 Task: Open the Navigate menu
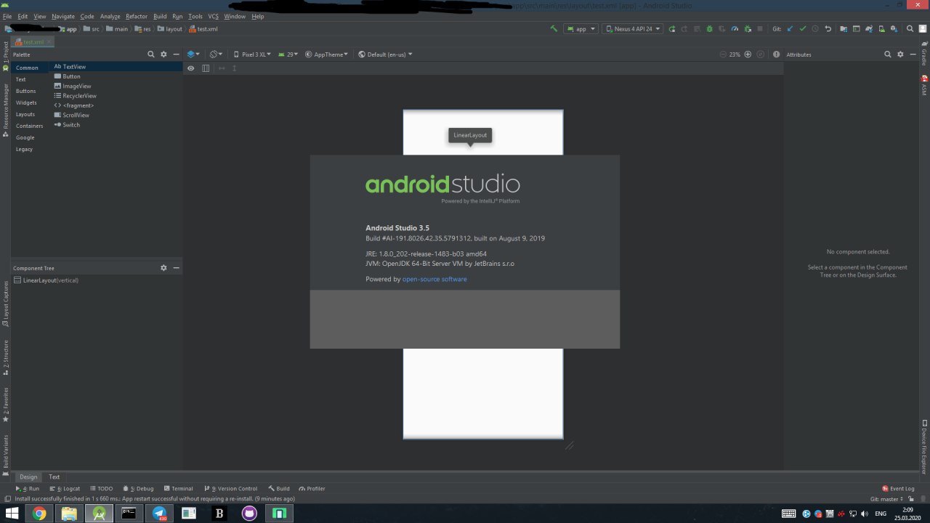(x=63, y=16)
